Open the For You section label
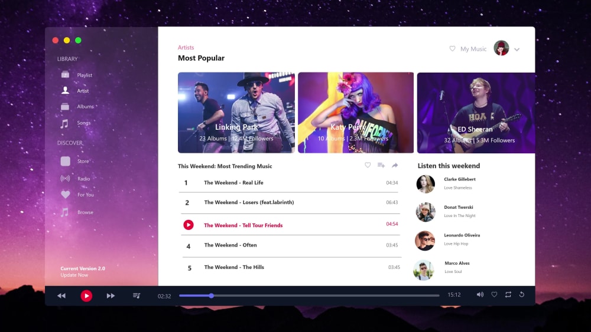This screenshot has width=591, height=332. pos(86,195)
